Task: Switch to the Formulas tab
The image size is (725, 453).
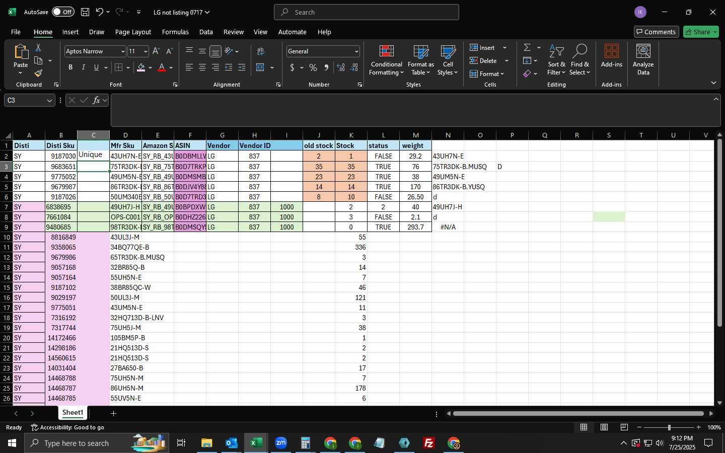Action: 175,32
